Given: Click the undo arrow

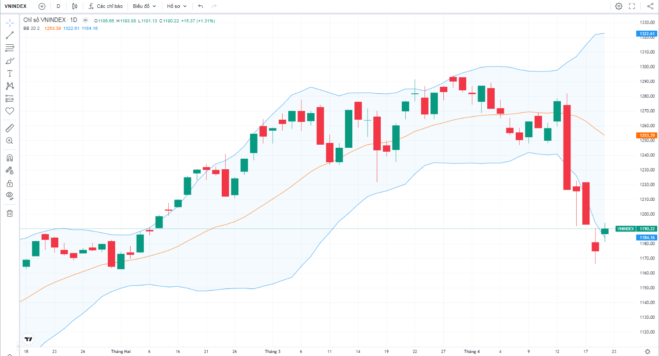Looking at the screenshot, I should click(201, 6).
